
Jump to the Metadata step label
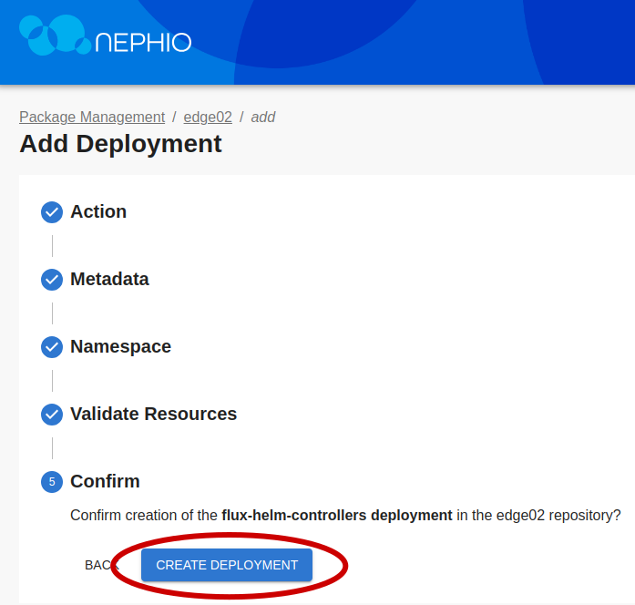coord(109,279)
